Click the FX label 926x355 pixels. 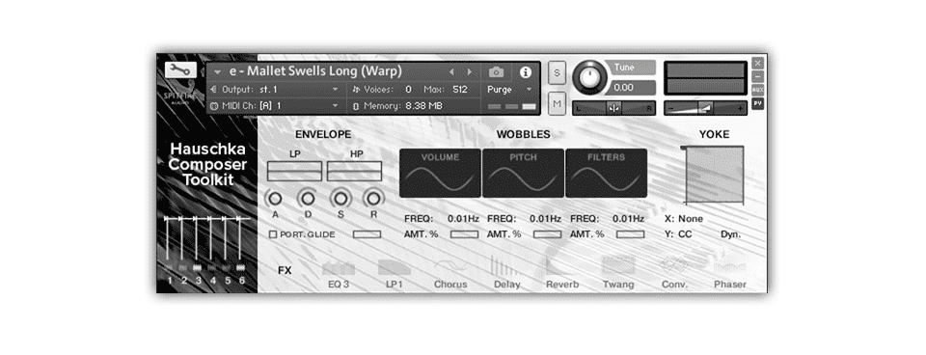click(x=285, y=270)
